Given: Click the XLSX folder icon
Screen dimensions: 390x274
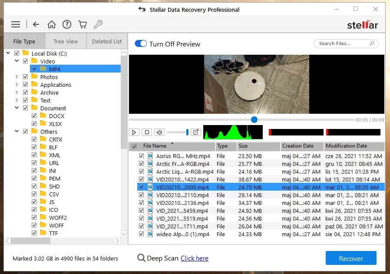Looking at the screenshot, I should [x=43, y=123].
